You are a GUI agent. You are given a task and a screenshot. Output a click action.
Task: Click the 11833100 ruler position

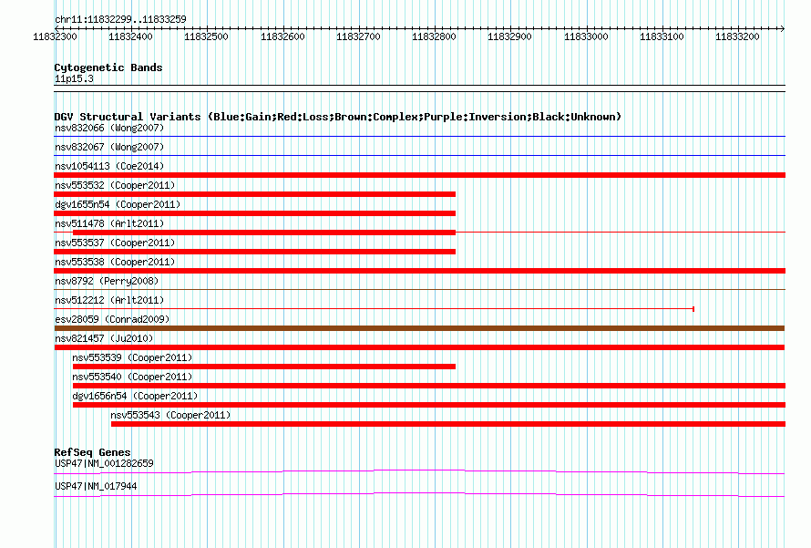[662, 36]
